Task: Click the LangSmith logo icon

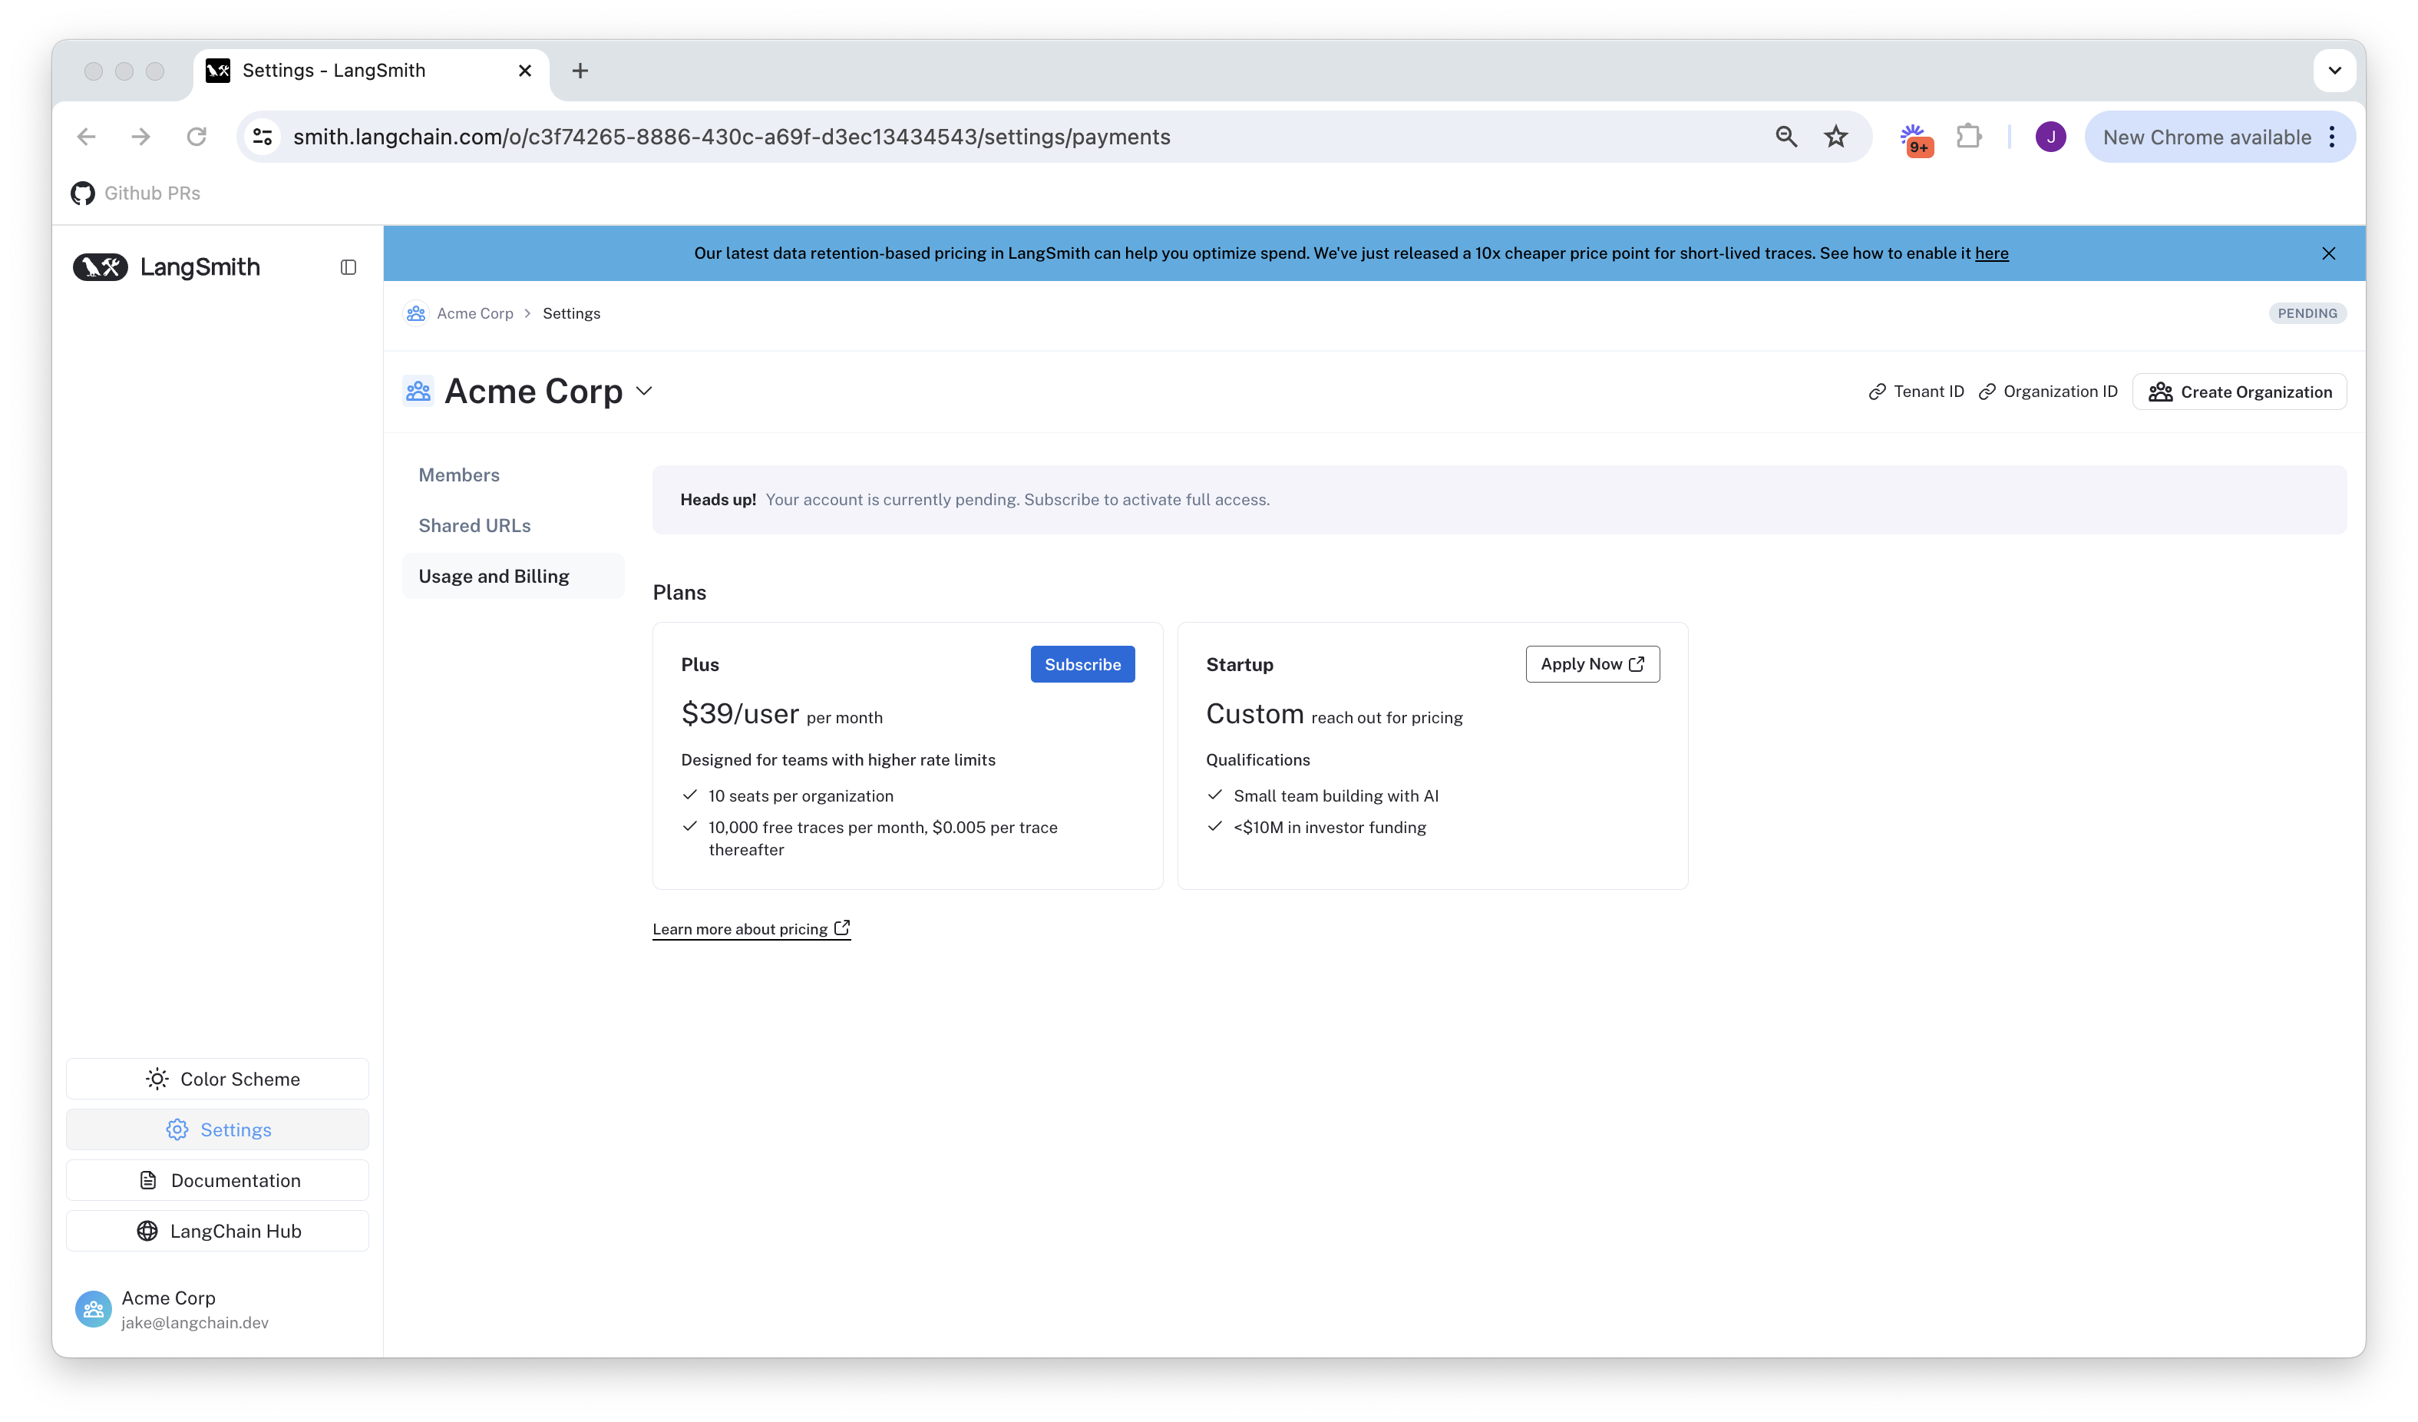Action: 101,266
